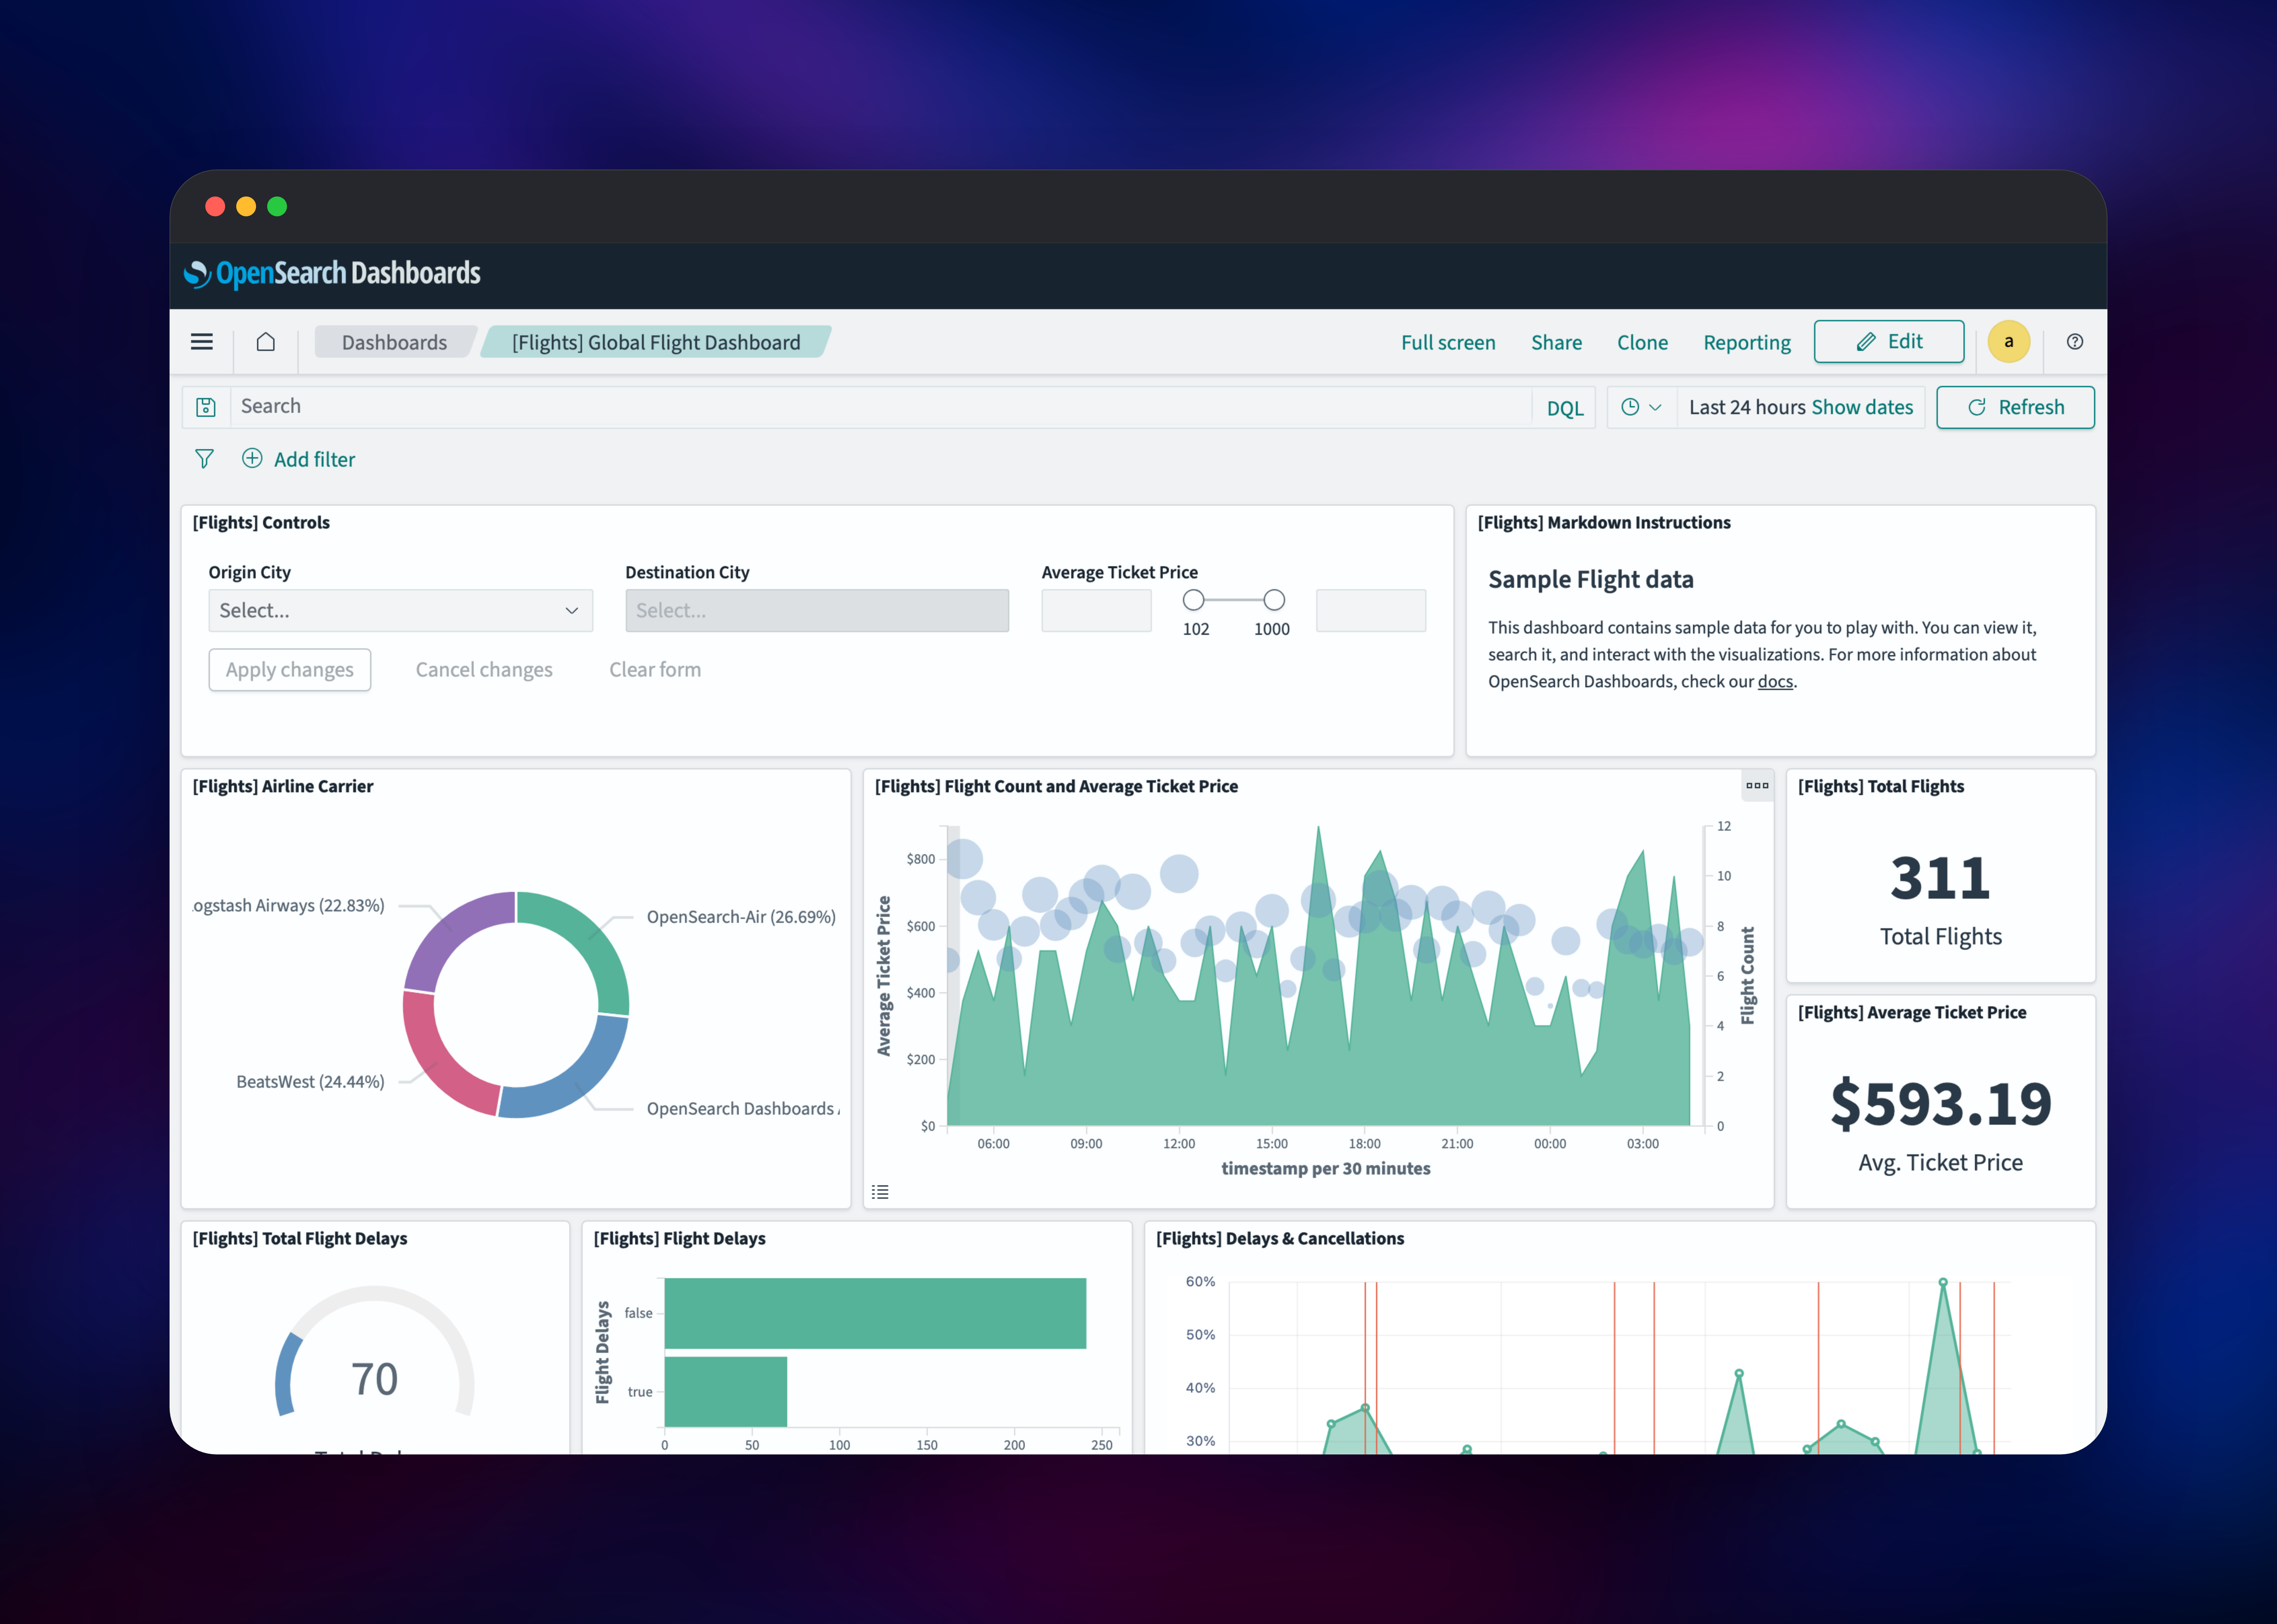Toggle the legend icon below Flight Count chart
Image resolution: width=2277 pixels, height=1624 pixels.
click(x=880, y=1192)
